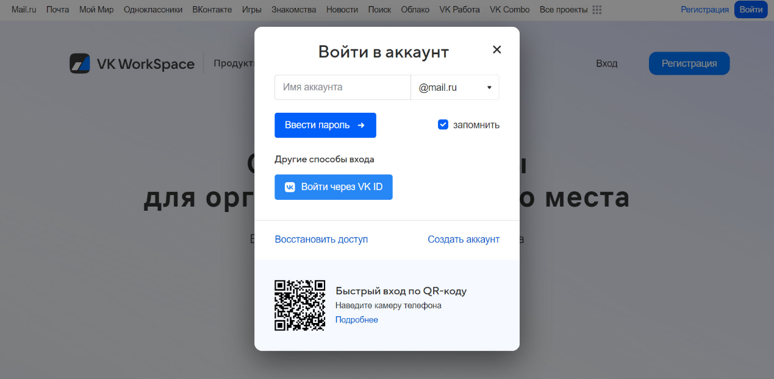This screenshot has height=379, width=774.
Task: Open "Почта" in top navigation bar
Action: coord(58,10)
